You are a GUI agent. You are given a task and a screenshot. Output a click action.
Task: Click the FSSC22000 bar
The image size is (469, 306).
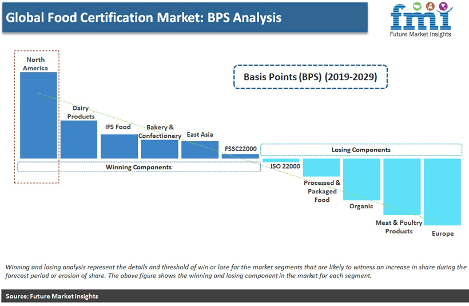pyautogui.click(x=240, y=156)
